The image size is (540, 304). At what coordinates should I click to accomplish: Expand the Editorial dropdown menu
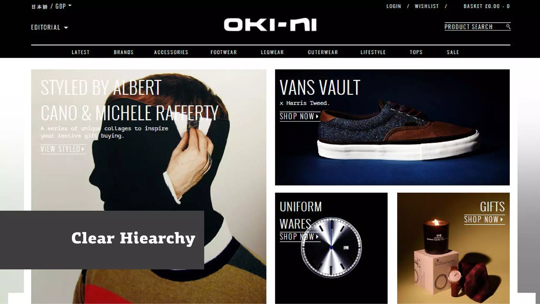tap(50, 27)
